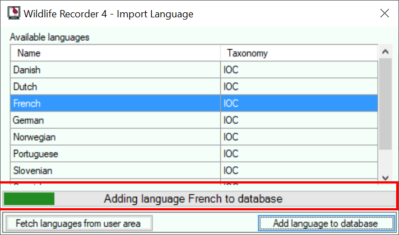Click the vertical scrollbar thumb
Screen dimensions: 399x235
tap(385, 104)
